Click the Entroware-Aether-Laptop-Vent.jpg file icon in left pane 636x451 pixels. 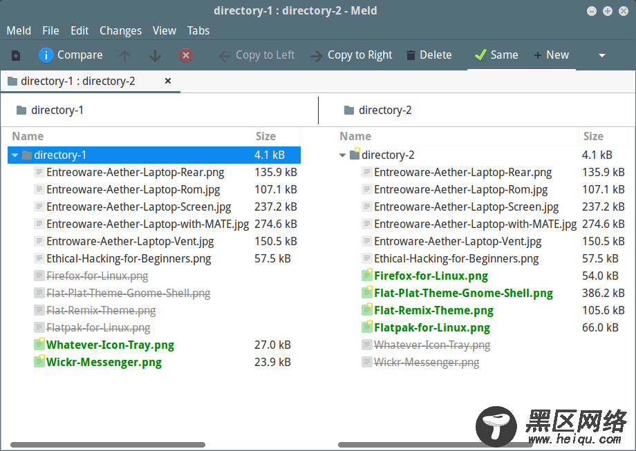39,241
